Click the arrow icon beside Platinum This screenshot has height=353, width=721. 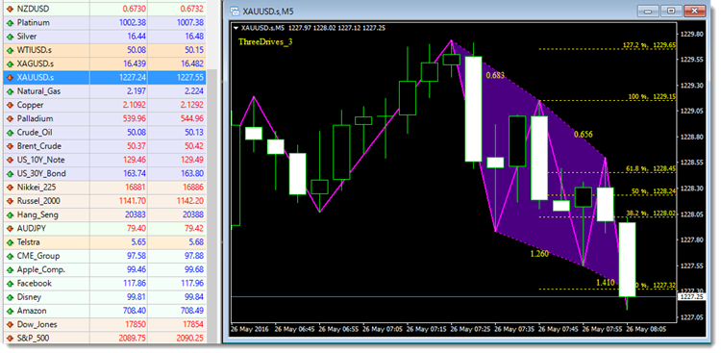(x=10, y=22)
